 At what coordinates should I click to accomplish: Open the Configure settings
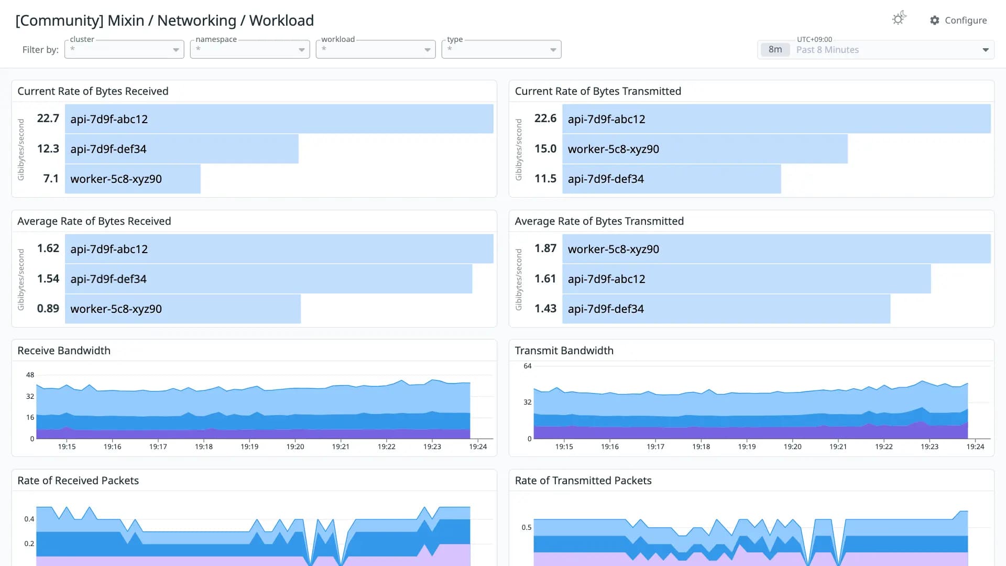pyautogui.click(x=958, y=20)
